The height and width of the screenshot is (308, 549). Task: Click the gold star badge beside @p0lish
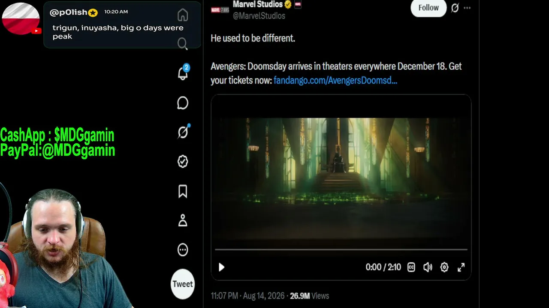tap(93, 13)
